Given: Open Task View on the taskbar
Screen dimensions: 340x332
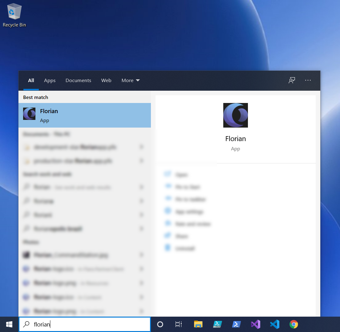Looking at the screenshot, I should point(178,324).
